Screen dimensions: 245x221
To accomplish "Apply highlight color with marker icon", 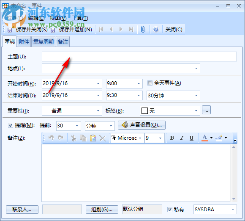I will click(219, 138).
